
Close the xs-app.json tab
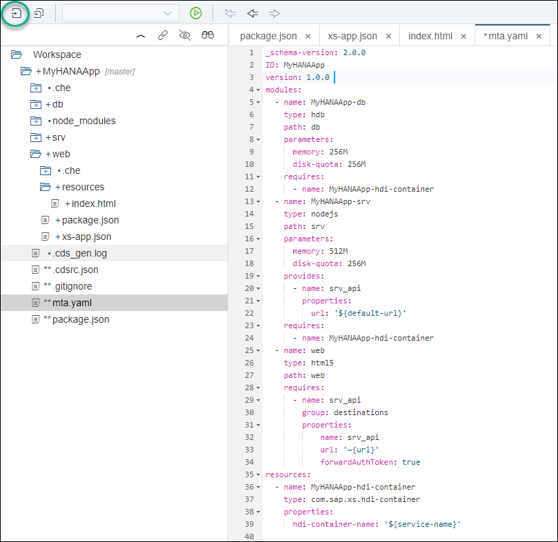(388, 37)
